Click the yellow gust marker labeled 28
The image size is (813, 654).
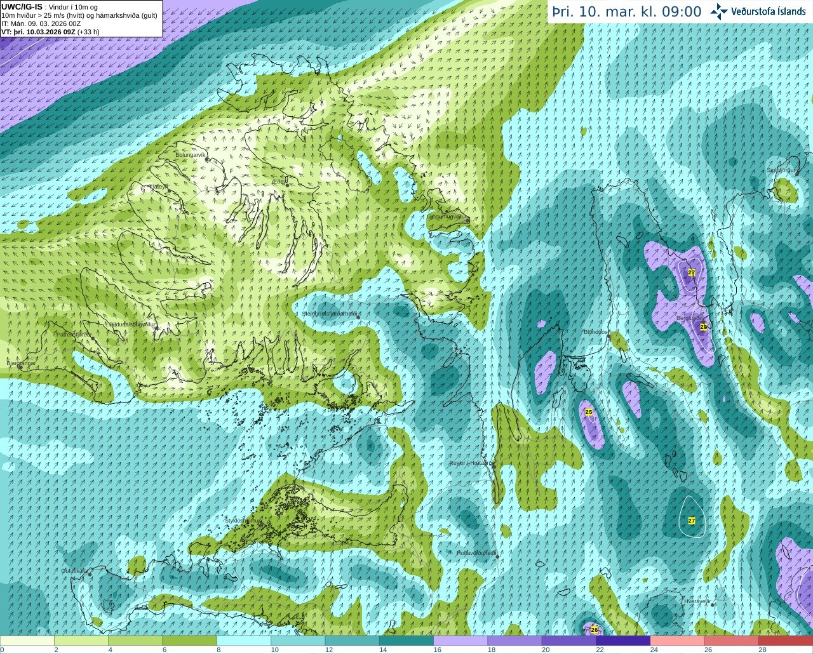pos(704,327)
